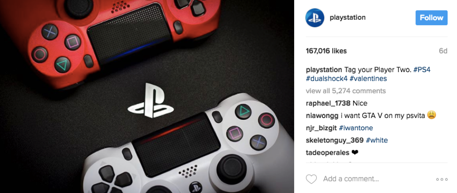
Task: Expand view all 5,274 comments
Action: tap(346, 91)
